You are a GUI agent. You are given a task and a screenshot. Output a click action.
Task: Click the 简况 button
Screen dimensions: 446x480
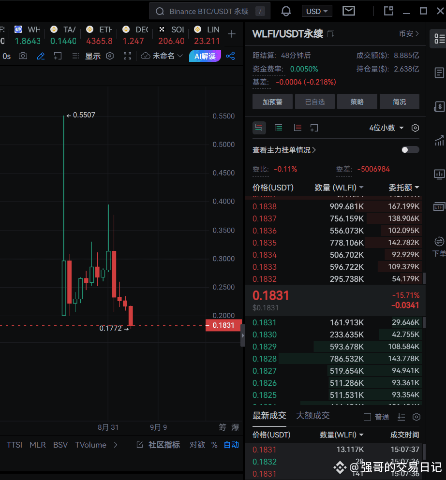[x=400, y=102]
